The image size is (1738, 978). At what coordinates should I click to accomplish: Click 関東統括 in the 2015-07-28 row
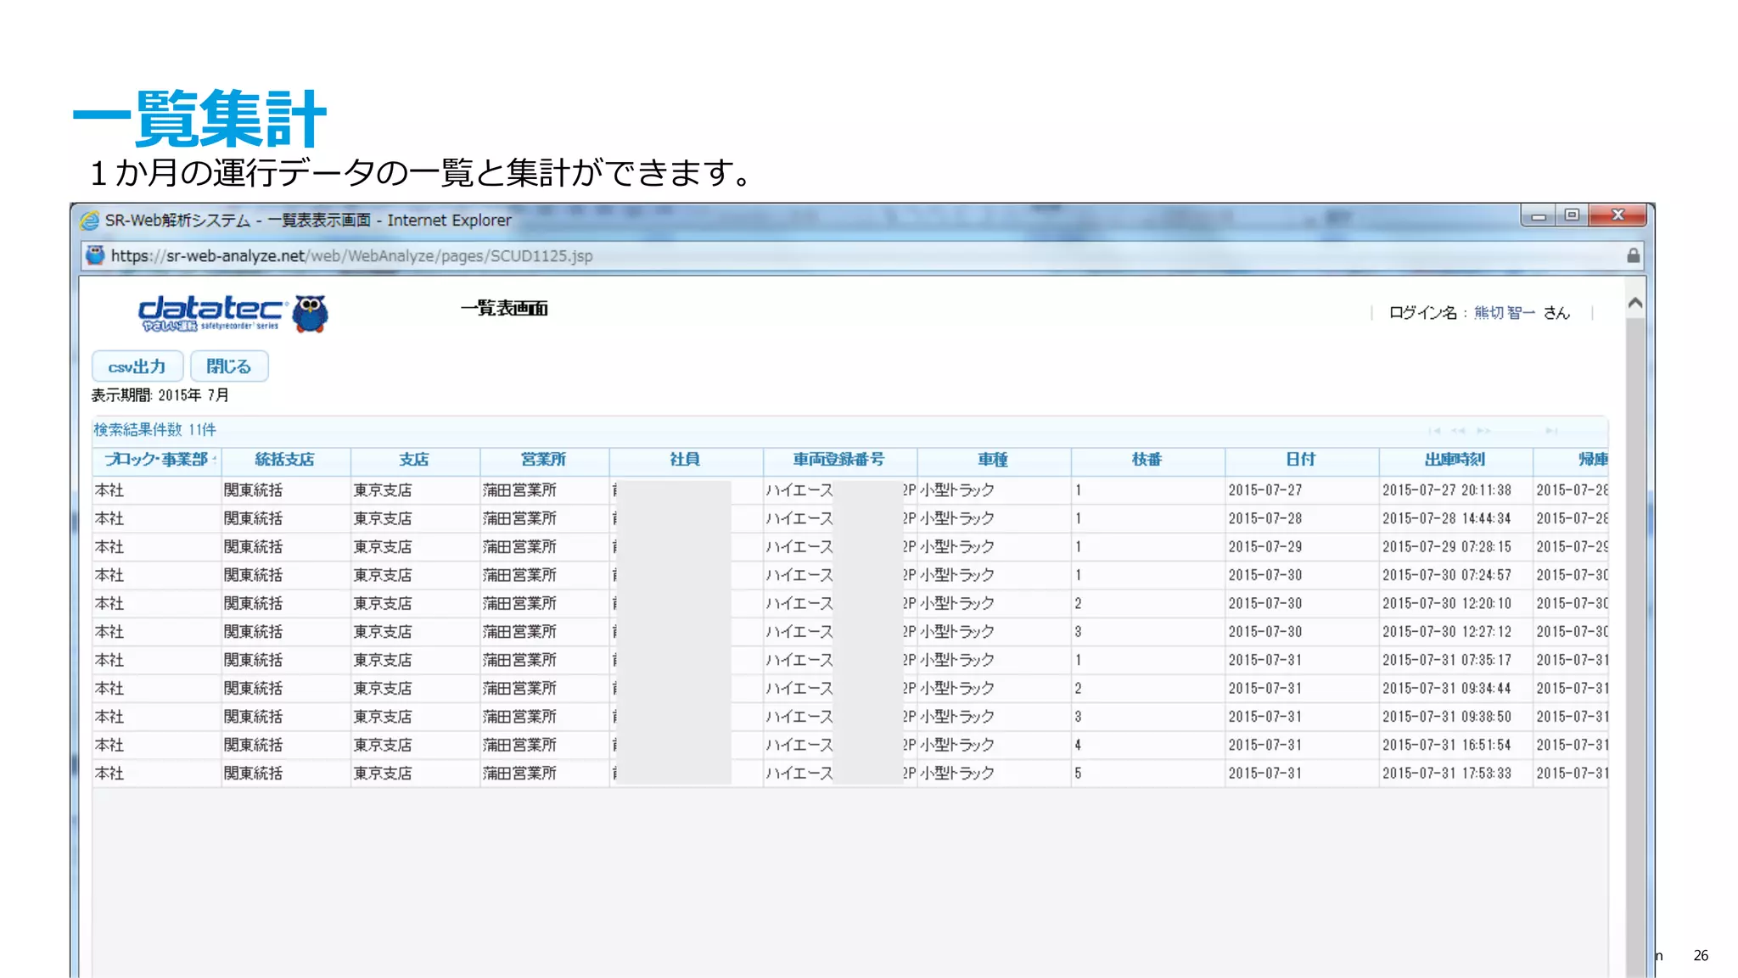pos(253,518)
